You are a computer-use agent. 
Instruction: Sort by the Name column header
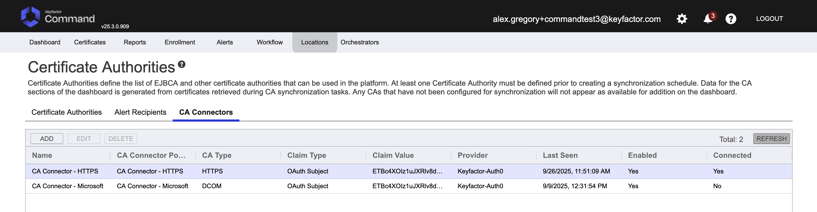[42, 155]
